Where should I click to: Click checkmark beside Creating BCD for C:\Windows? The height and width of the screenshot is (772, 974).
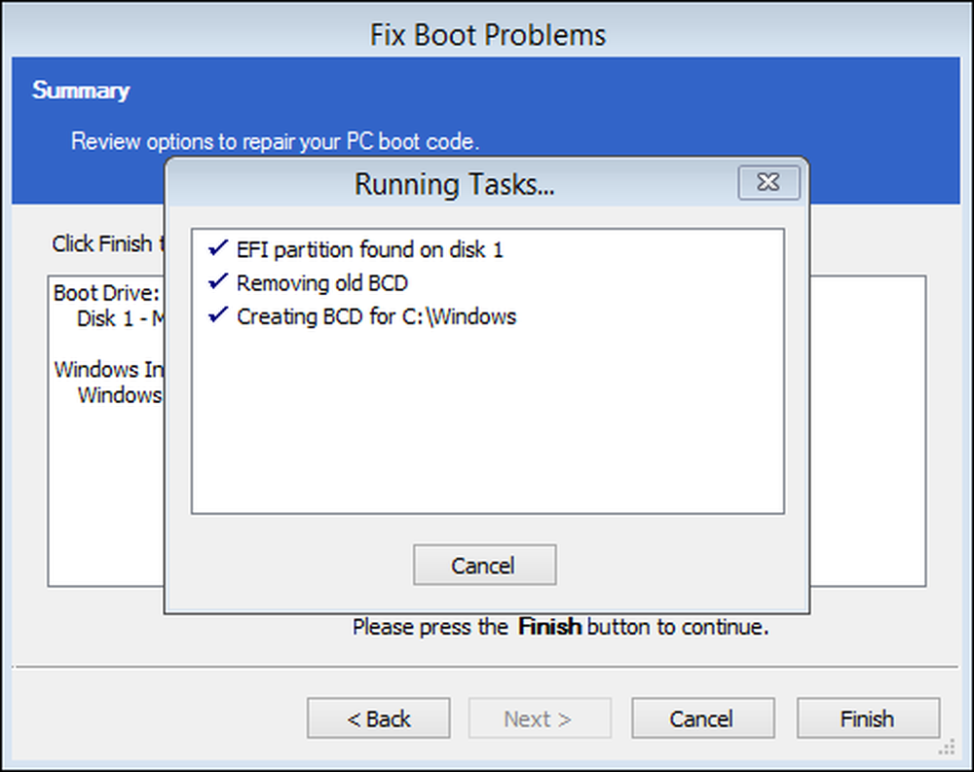218,315
